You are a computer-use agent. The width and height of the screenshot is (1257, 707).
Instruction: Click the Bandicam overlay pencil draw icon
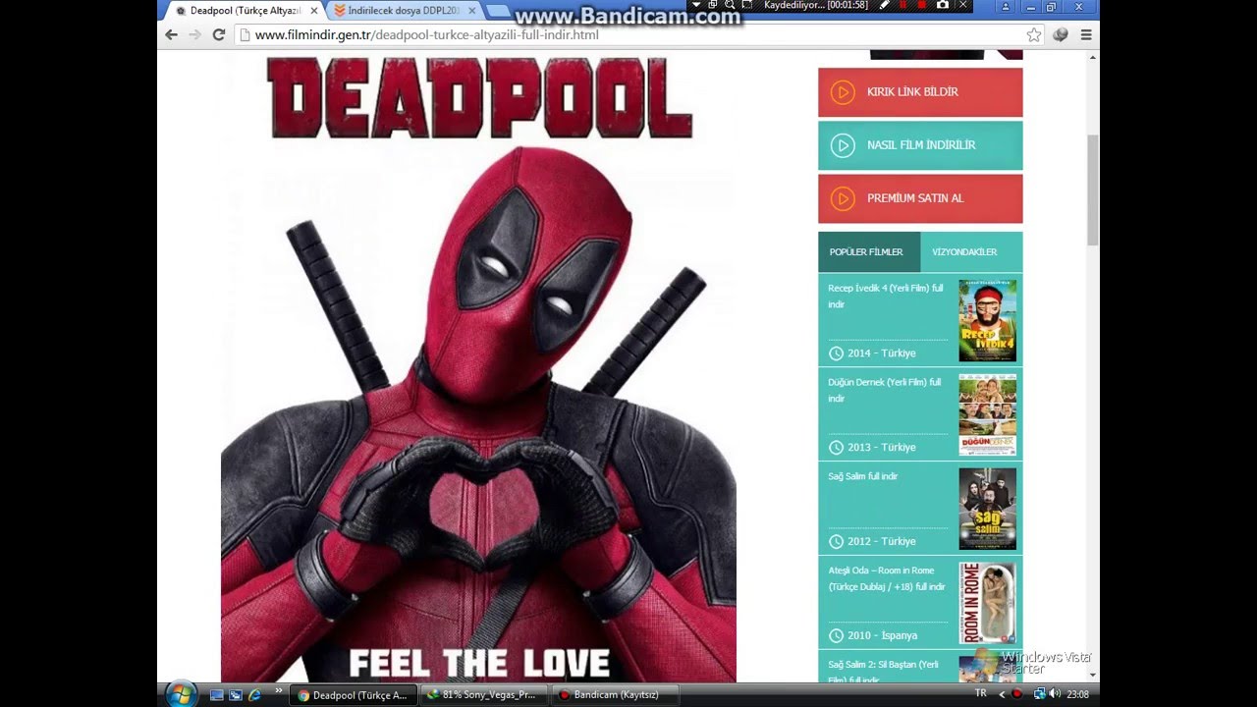(x=885, y=5)
